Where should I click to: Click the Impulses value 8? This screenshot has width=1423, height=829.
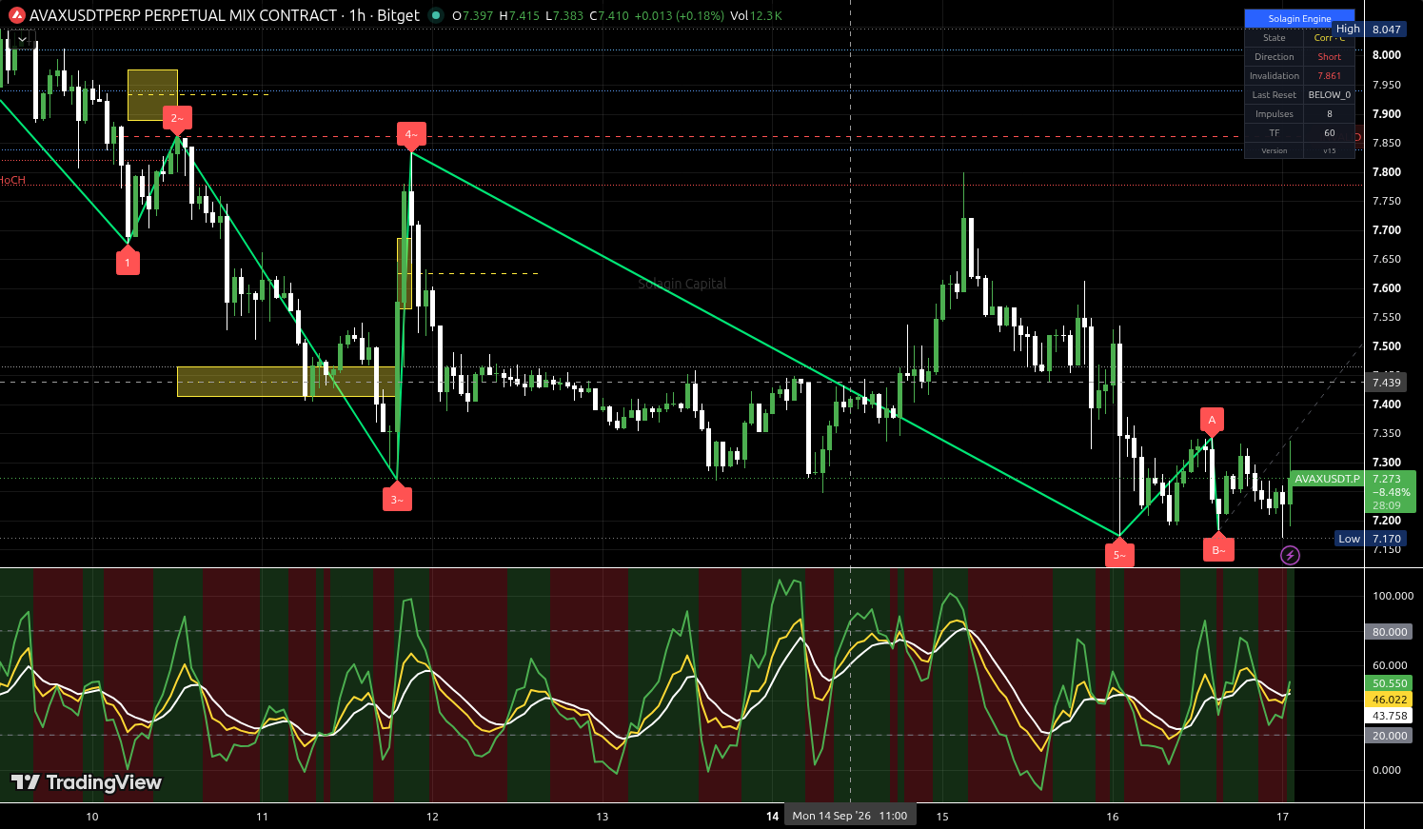[x=1329, y=114]
